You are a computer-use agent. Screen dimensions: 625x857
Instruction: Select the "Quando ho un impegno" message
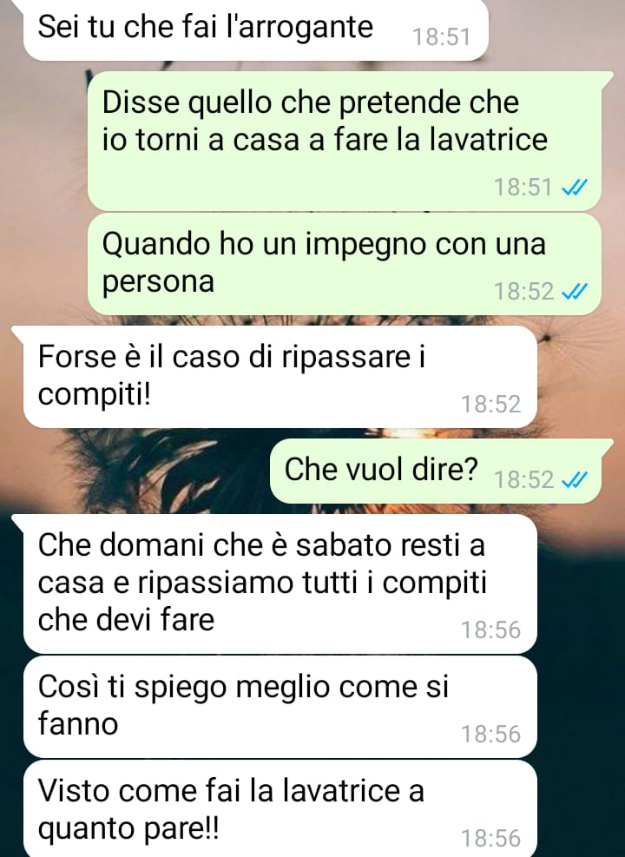point(345,265)
